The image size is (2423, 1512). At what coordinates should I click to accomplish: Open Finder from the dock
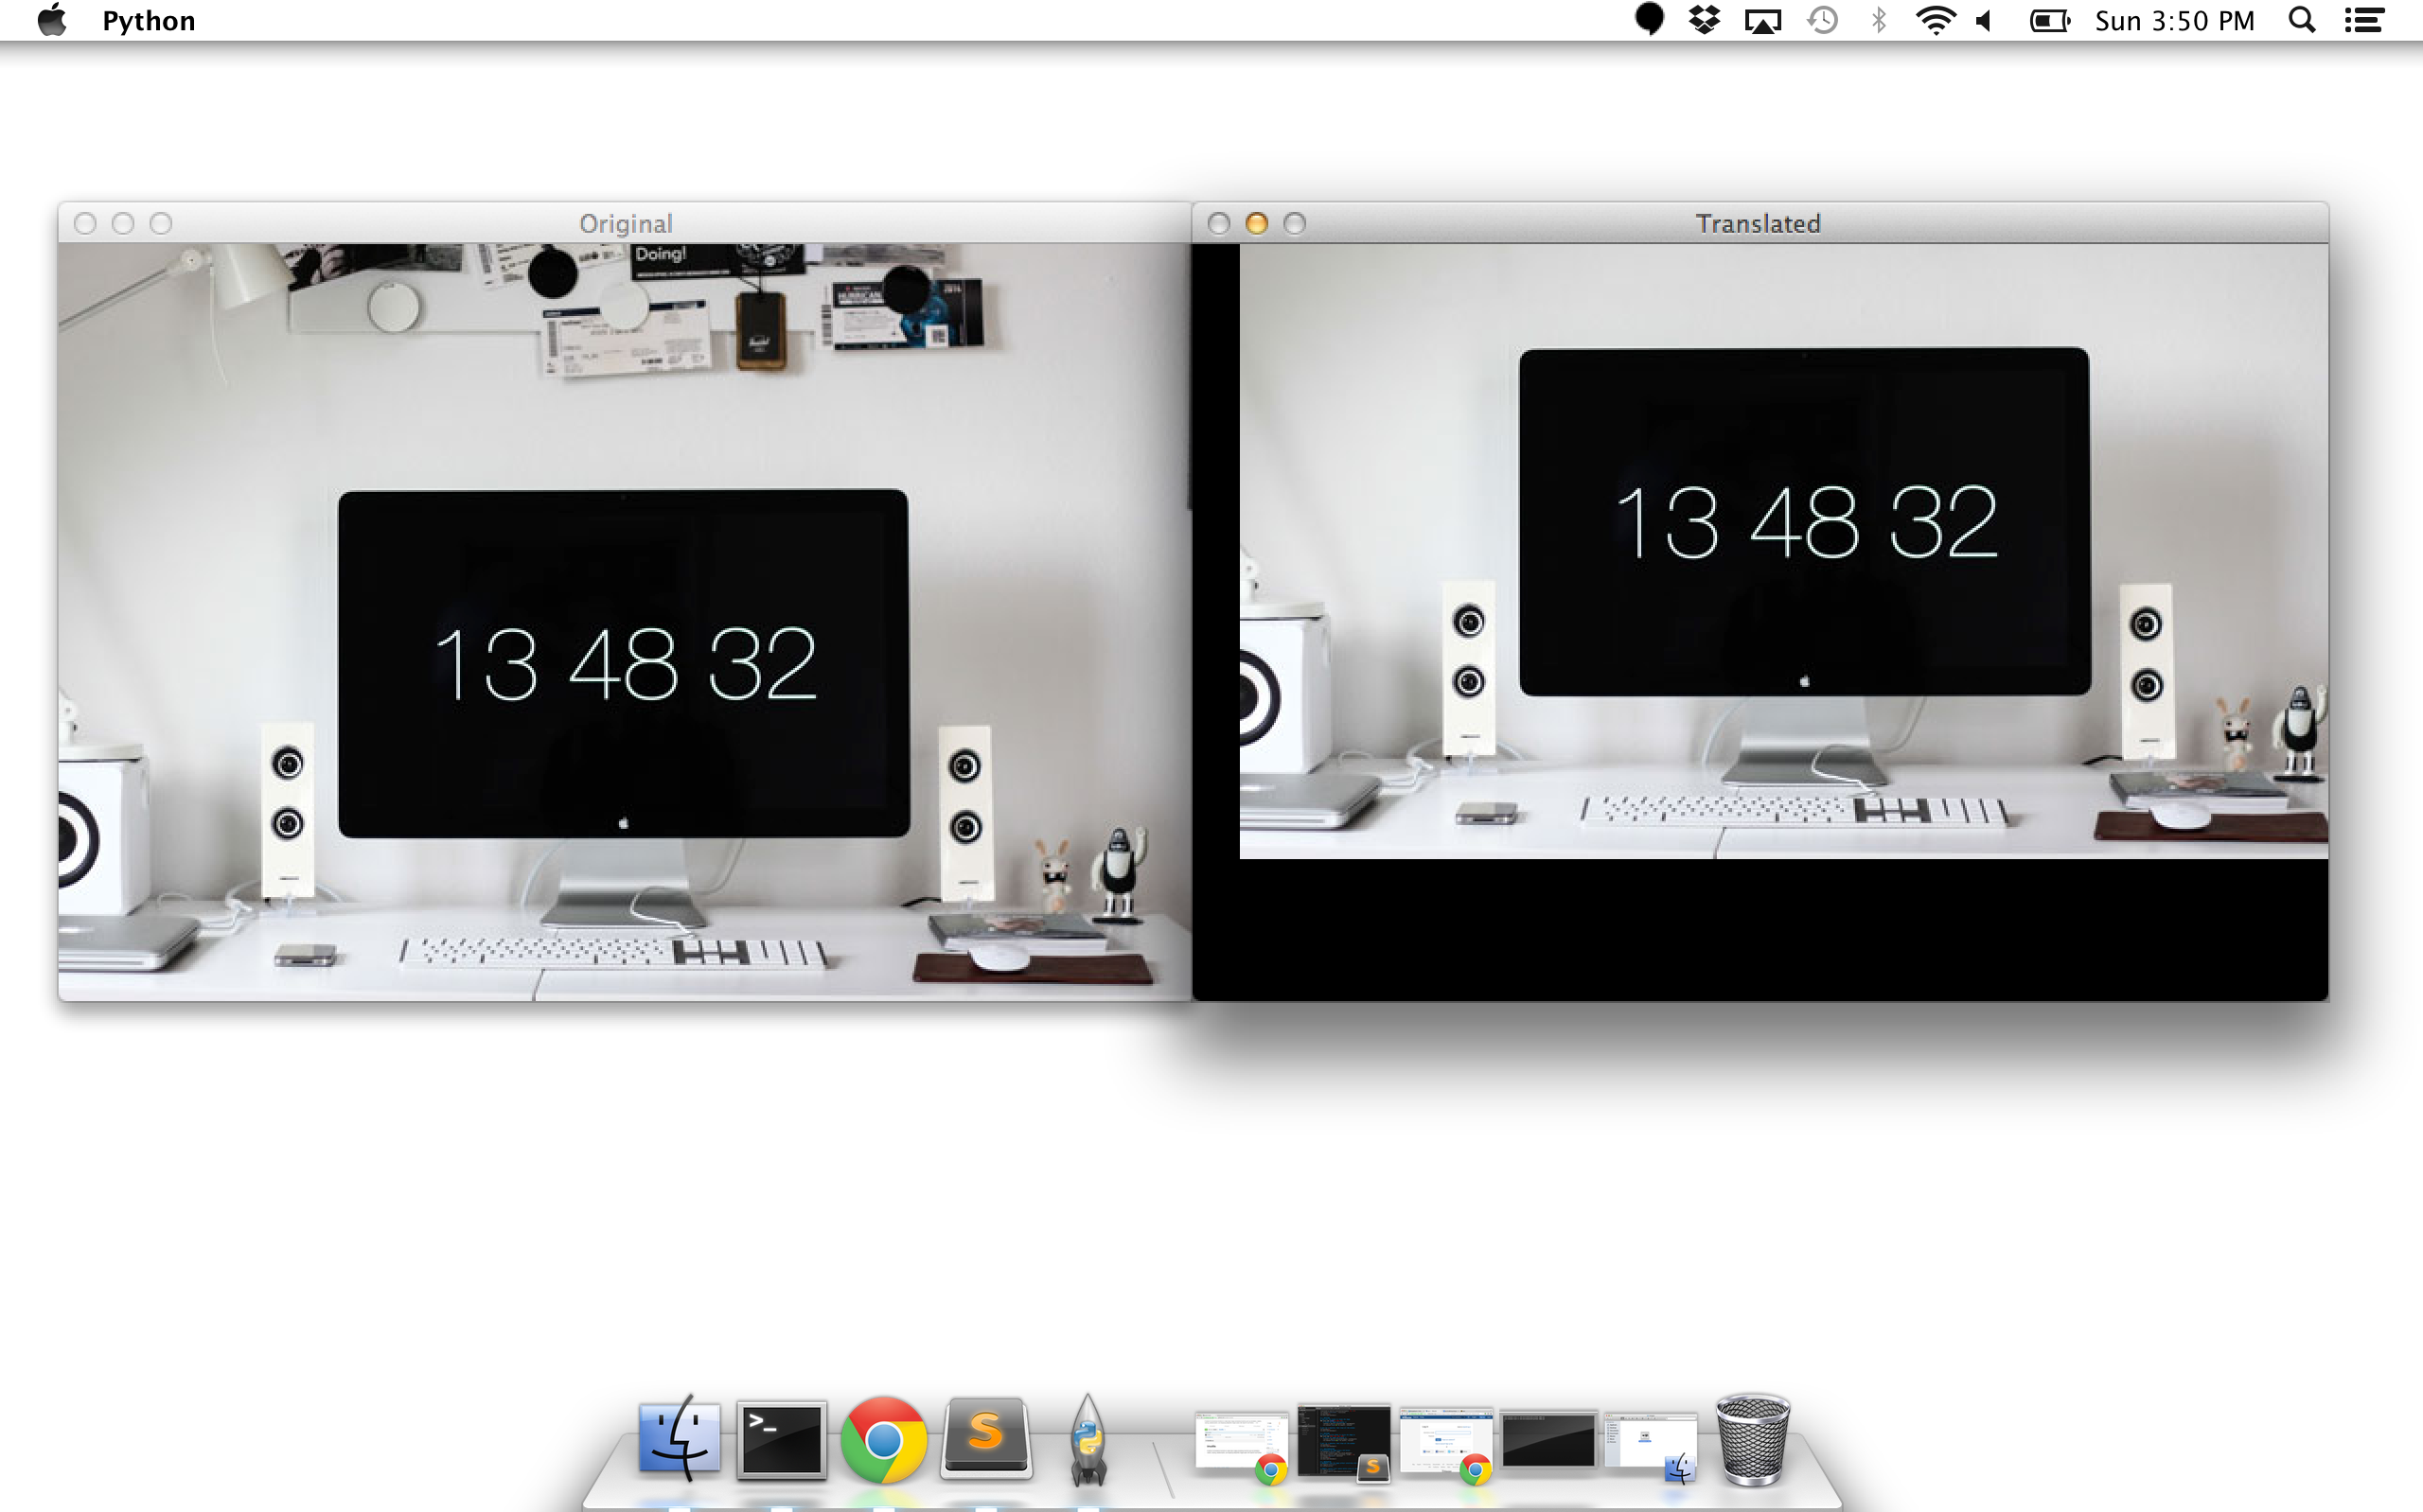679,1440
